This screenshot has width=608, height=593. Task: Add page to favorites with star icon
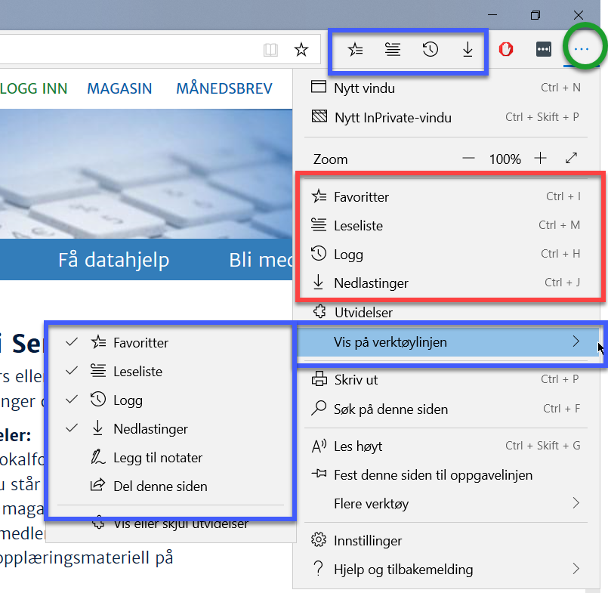[301, 50]
